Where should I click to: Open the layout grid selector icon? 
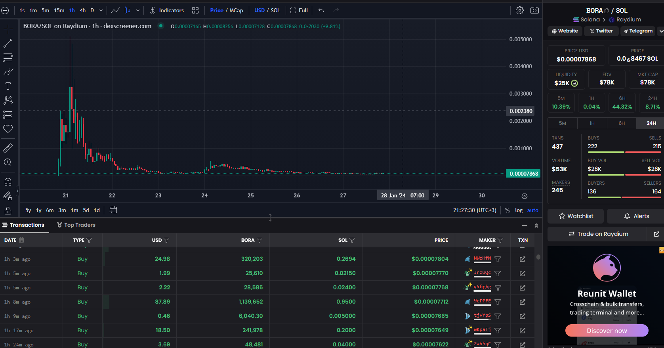tap(195, 11)
